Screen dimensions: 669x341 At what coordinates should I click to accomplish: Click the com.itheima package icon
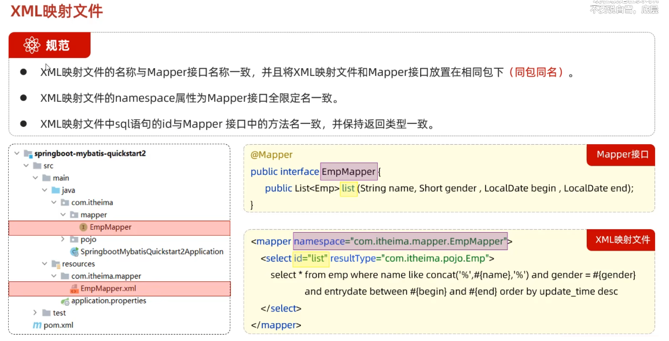point(65,202)
